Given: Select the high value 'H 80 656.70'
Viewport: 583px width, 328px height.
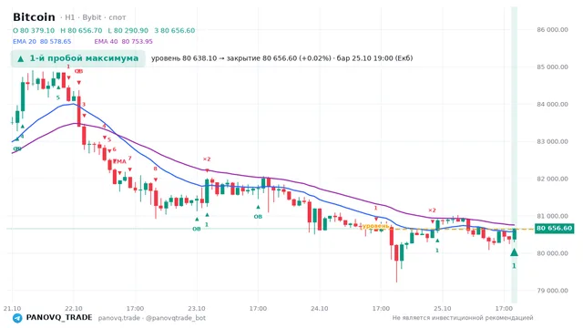Looking at the screenshot, I should tap(81, 30).
